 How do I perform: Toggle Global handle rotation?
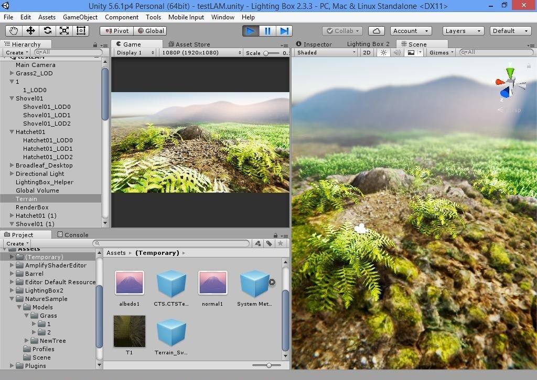[x=151, y=31]
